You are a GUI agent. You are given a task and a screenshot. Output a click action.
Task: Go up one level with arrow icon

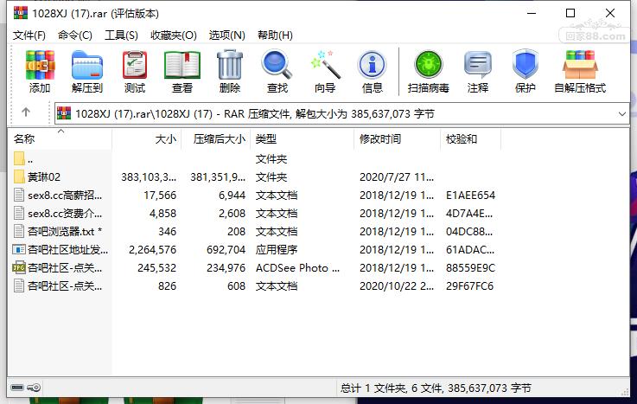click(x=26, y=112)
